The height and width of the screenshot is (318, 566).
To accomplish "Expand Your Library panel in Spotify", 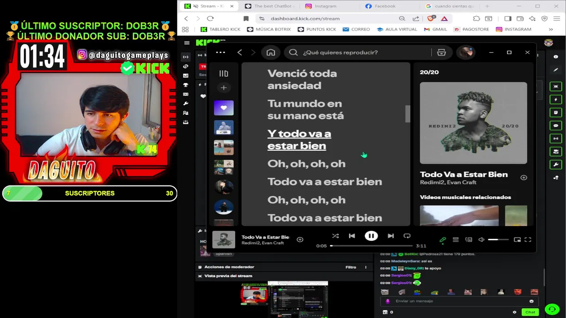I will click(x=224, y=74).
